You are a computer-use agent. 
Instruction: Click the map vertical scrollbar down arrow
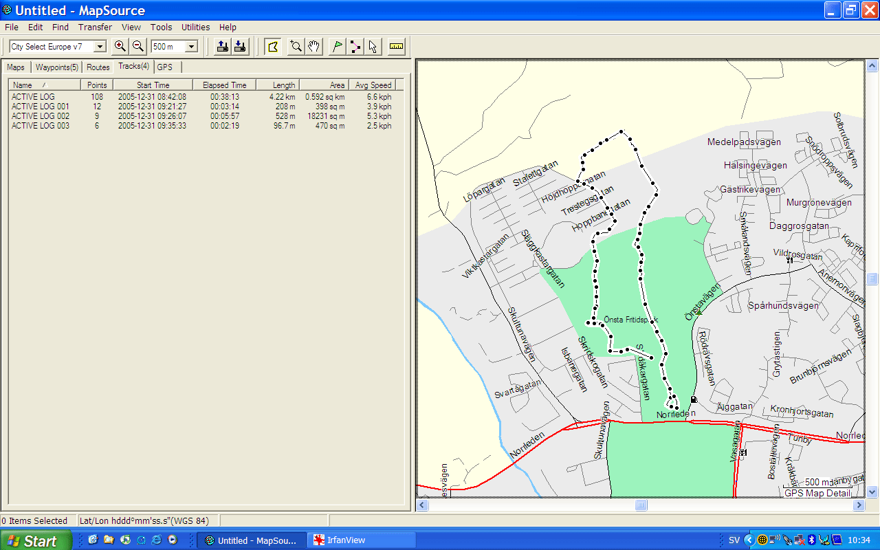pos(872,492)
